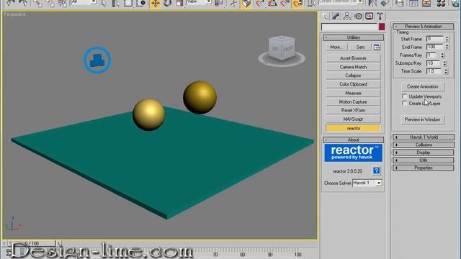Enable Update Viewports checkbox
Screen dimensions: 461x259
(x=405, y=96)
